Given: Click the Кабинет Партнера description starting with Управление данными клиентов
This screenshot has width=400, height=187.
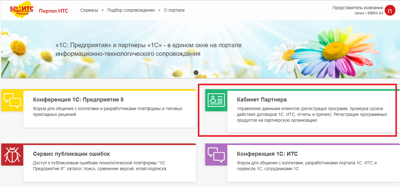Looking at the screenshot, I should tap(312, 115).
